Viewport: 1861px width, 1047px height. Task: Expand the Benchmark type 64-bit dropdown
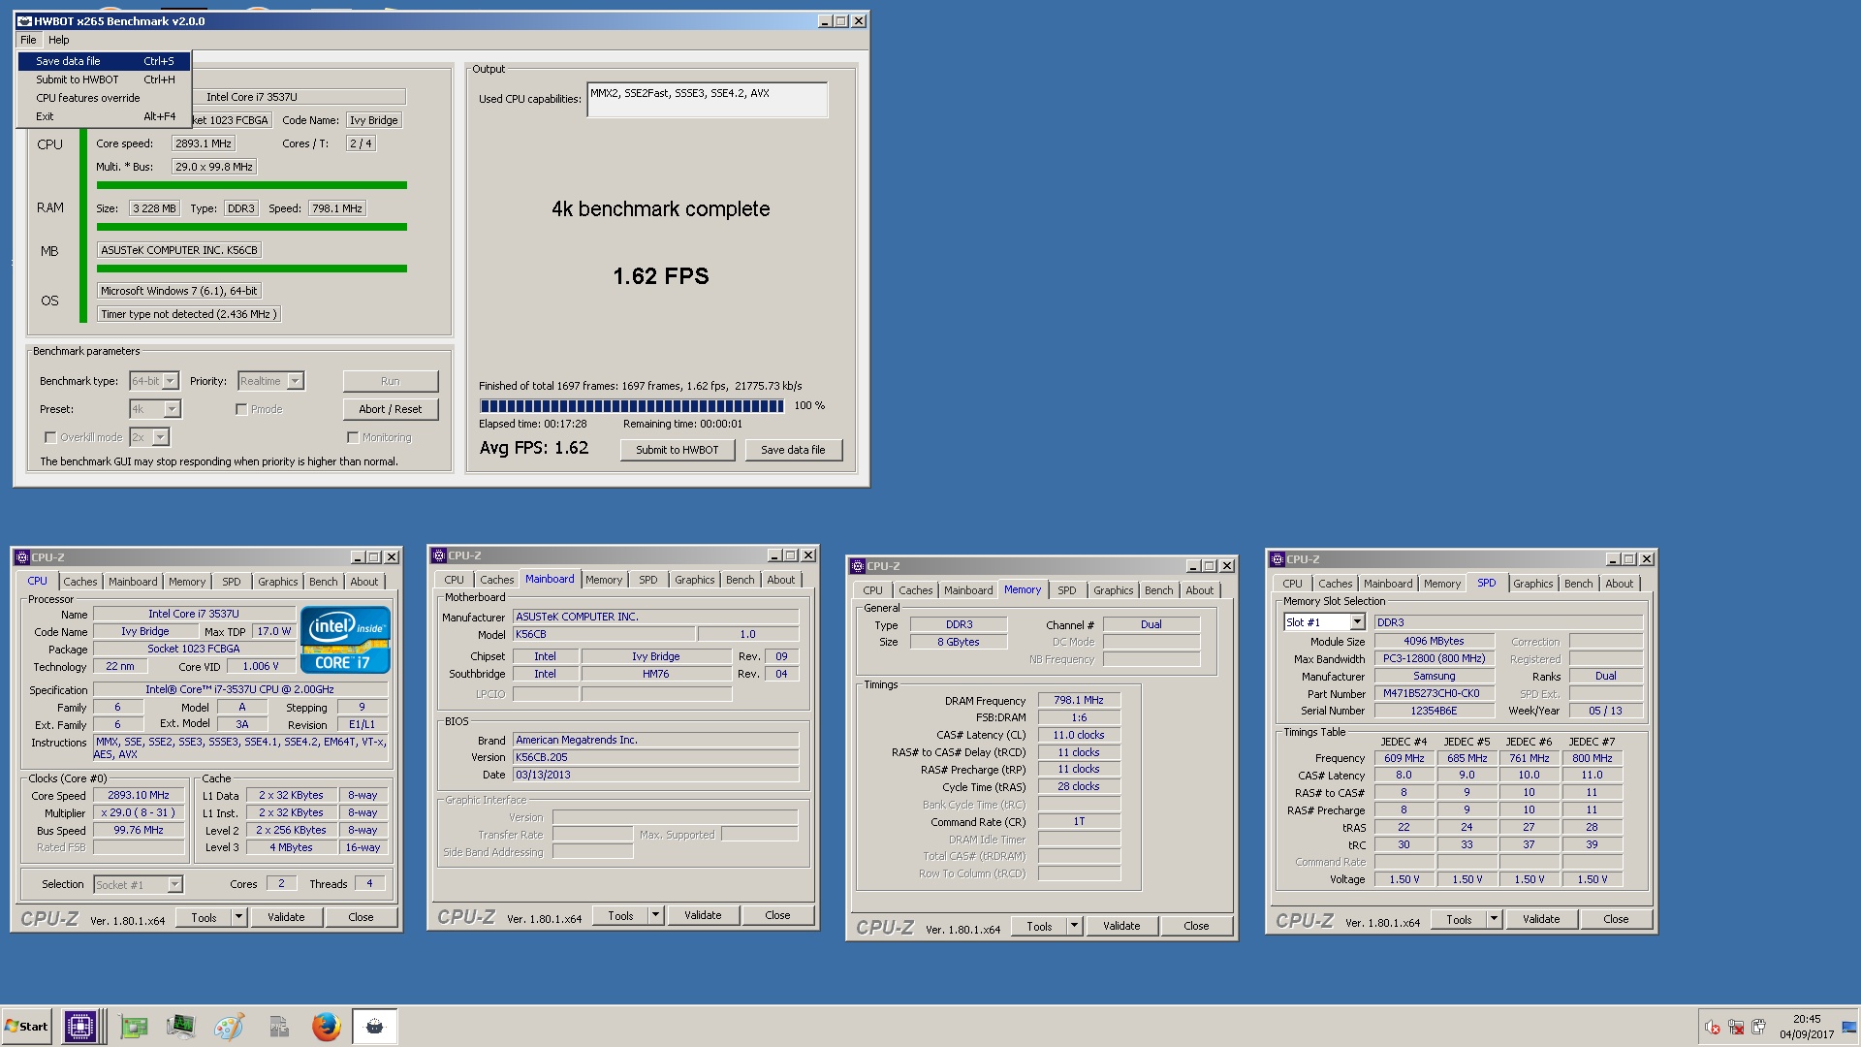(170, 381)
